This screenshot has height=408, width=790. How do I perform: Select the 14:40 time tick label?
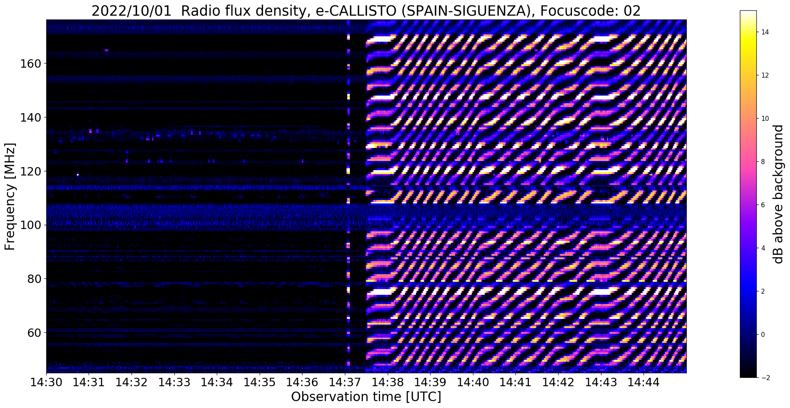click(473, 382)
